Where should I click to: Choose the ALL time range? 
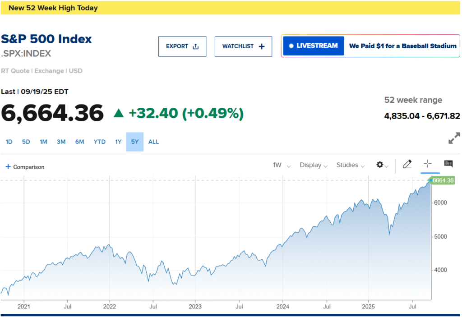(153, 142)
